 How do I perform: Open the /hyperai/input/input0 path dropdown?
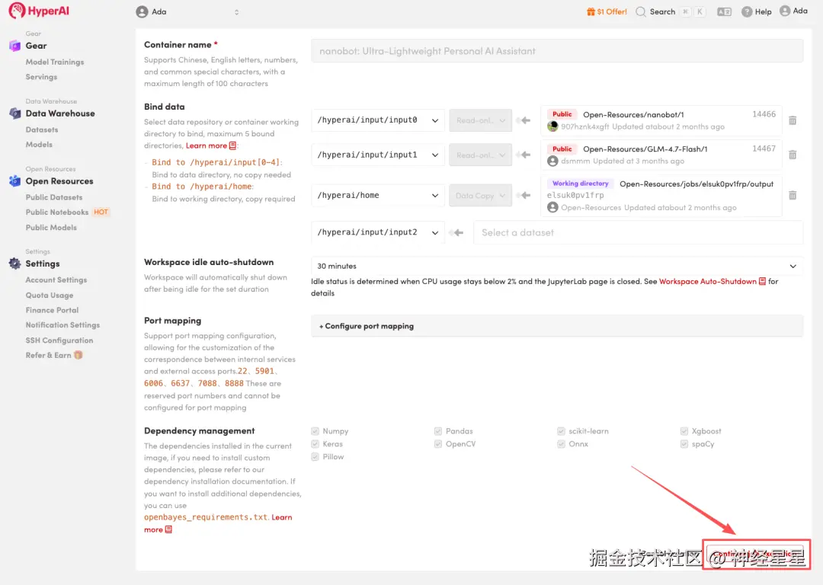(378, 120)
